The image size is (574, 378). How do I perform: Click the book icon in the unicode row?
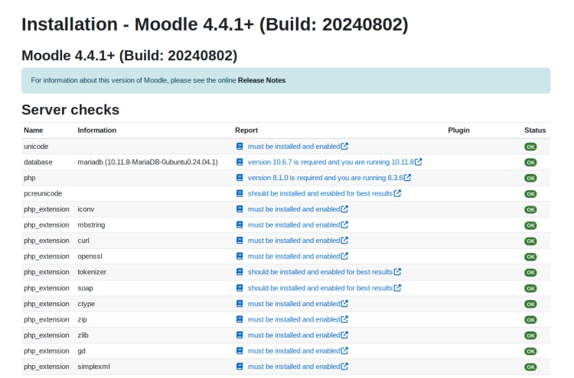click(x=240, y=146)
